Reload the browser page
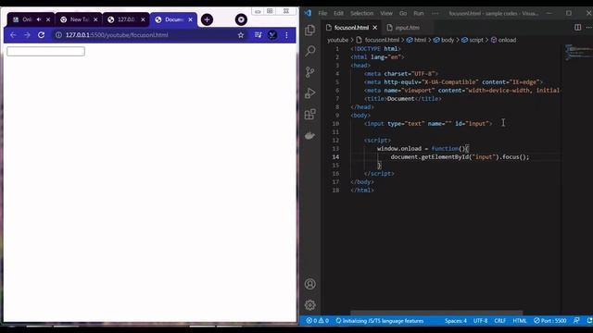The height and width of the screenshot is (333, 593). coord(41,35)
